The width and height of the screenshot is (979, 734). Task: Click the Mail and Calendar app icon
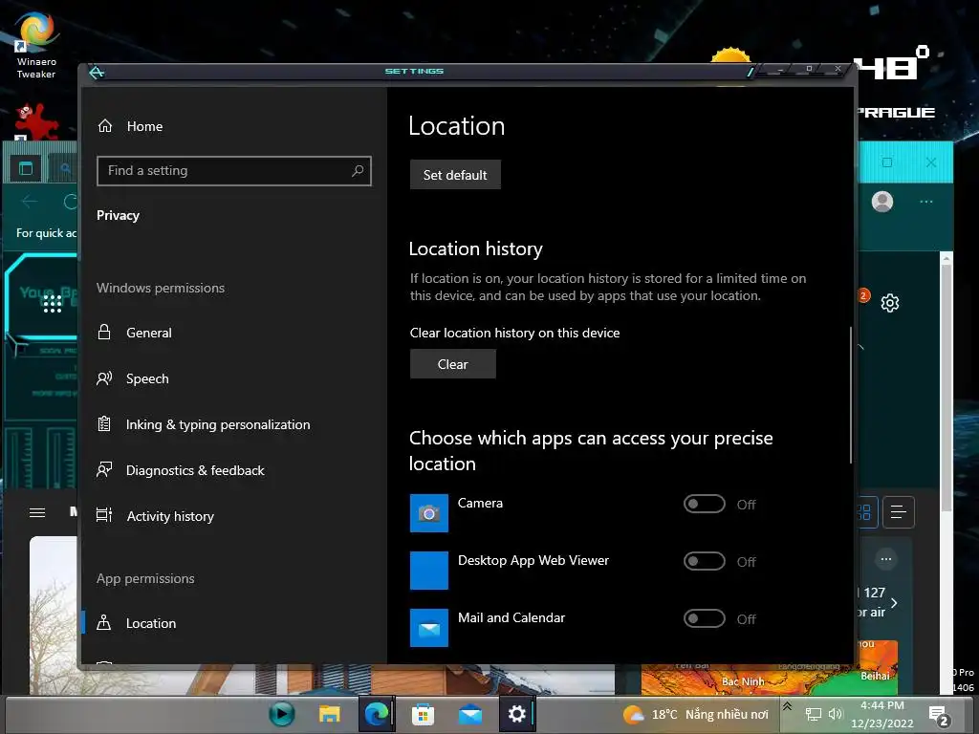click(429, 628)
